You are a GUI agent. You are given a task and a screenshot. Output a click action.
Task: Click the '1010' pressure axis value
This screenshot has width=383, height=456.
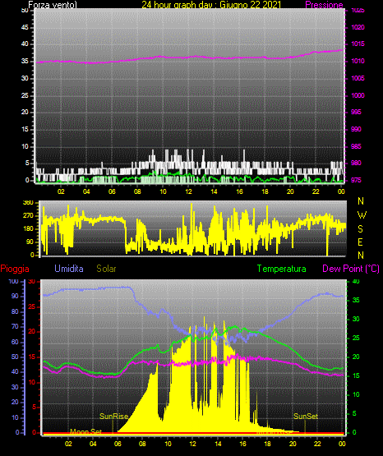point(358,61)
